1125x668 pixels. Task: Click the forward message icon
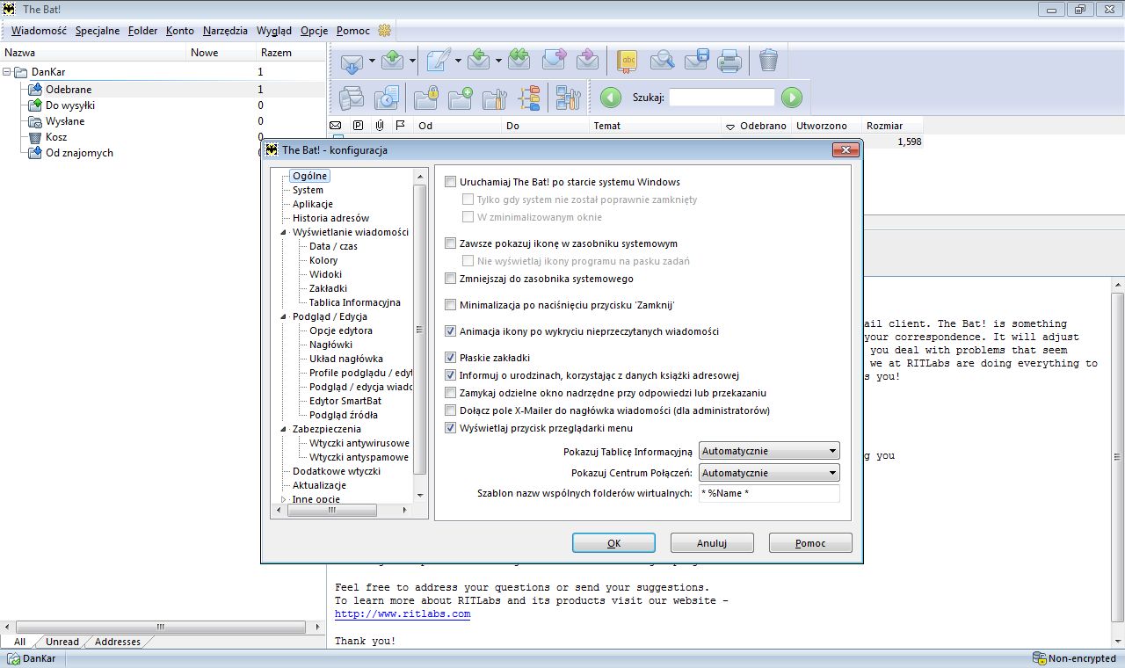(x=554, y=60)
